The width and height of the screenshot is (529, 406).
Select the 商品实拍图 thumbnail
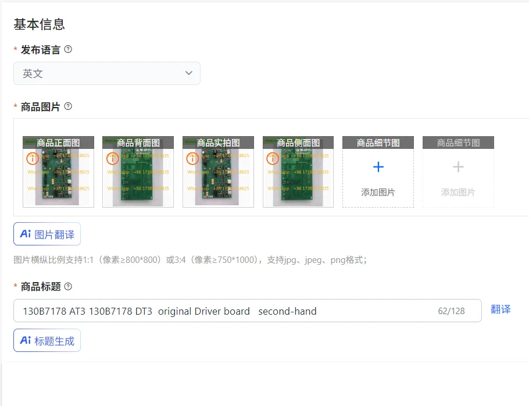(218, 172)
